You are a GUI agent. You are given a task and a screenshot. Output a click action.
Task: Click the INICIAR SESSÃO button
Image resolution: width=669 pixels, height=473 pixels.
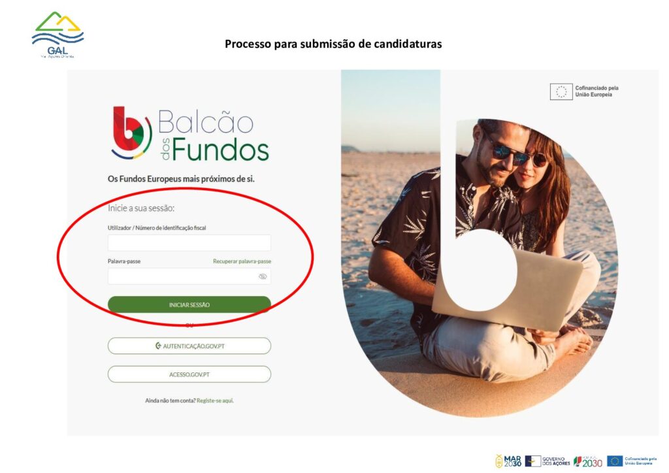189,304
